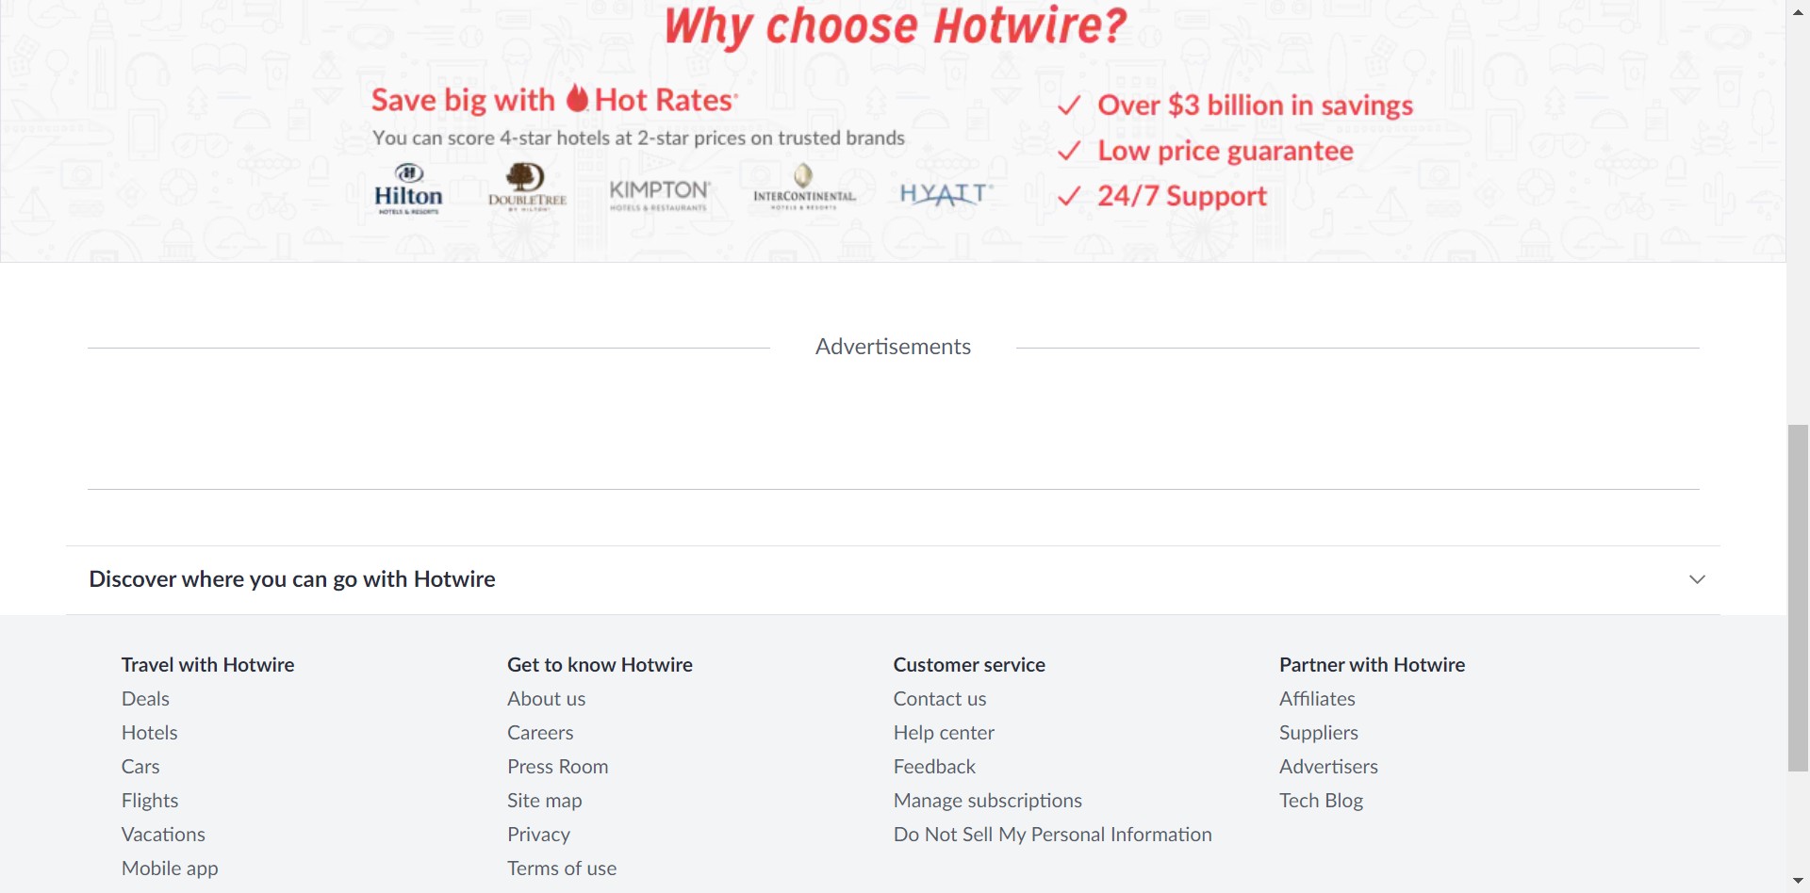Expand Discover where you can go section
This screenshot has width=1810, height=893.
coord(1697,579)
